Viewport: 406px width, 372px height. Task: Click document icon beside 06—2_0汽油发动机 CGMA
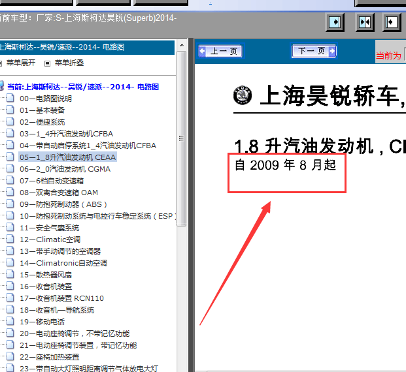click(10, 168)
